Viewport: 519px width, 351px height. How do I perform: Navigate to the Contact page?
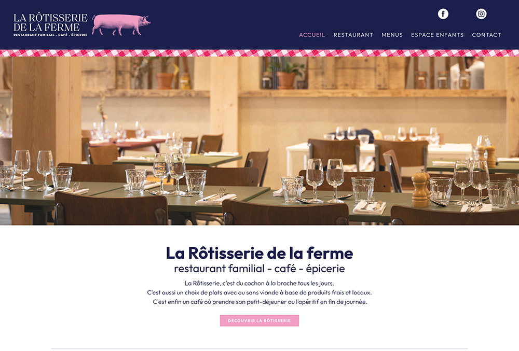click(x=486, y=35)
